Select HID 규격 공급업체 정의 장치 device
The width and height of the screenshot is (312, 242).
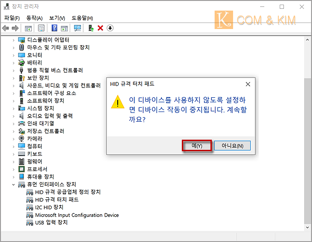pos(68,192)
